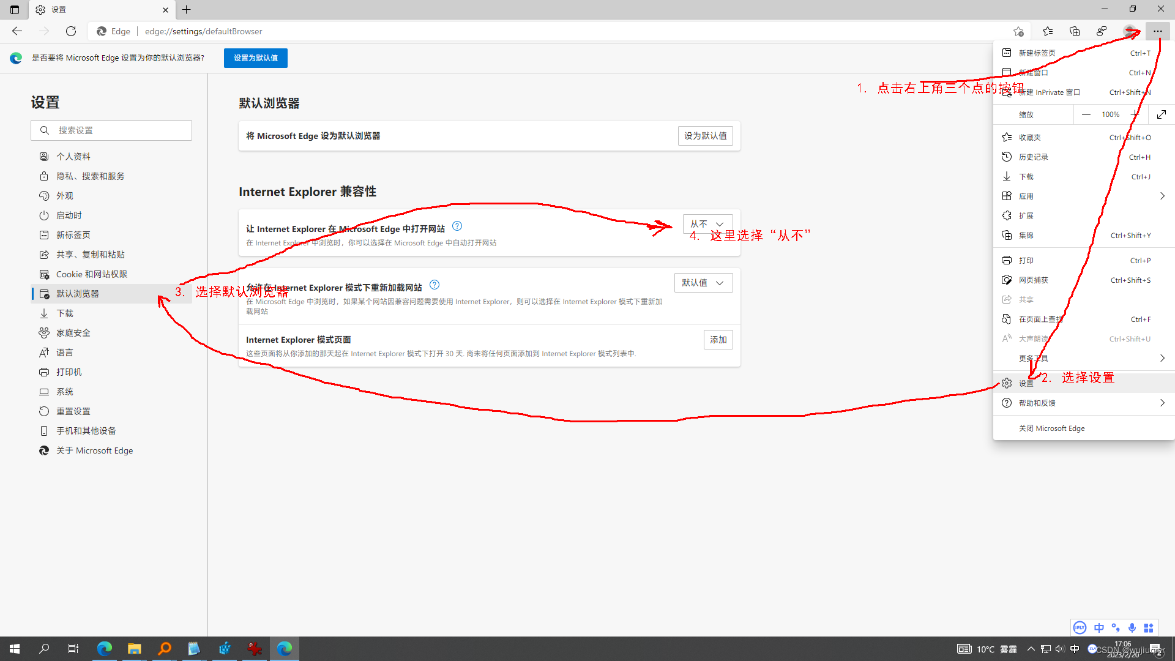Click the 设为默认值 button

[706, 136]
